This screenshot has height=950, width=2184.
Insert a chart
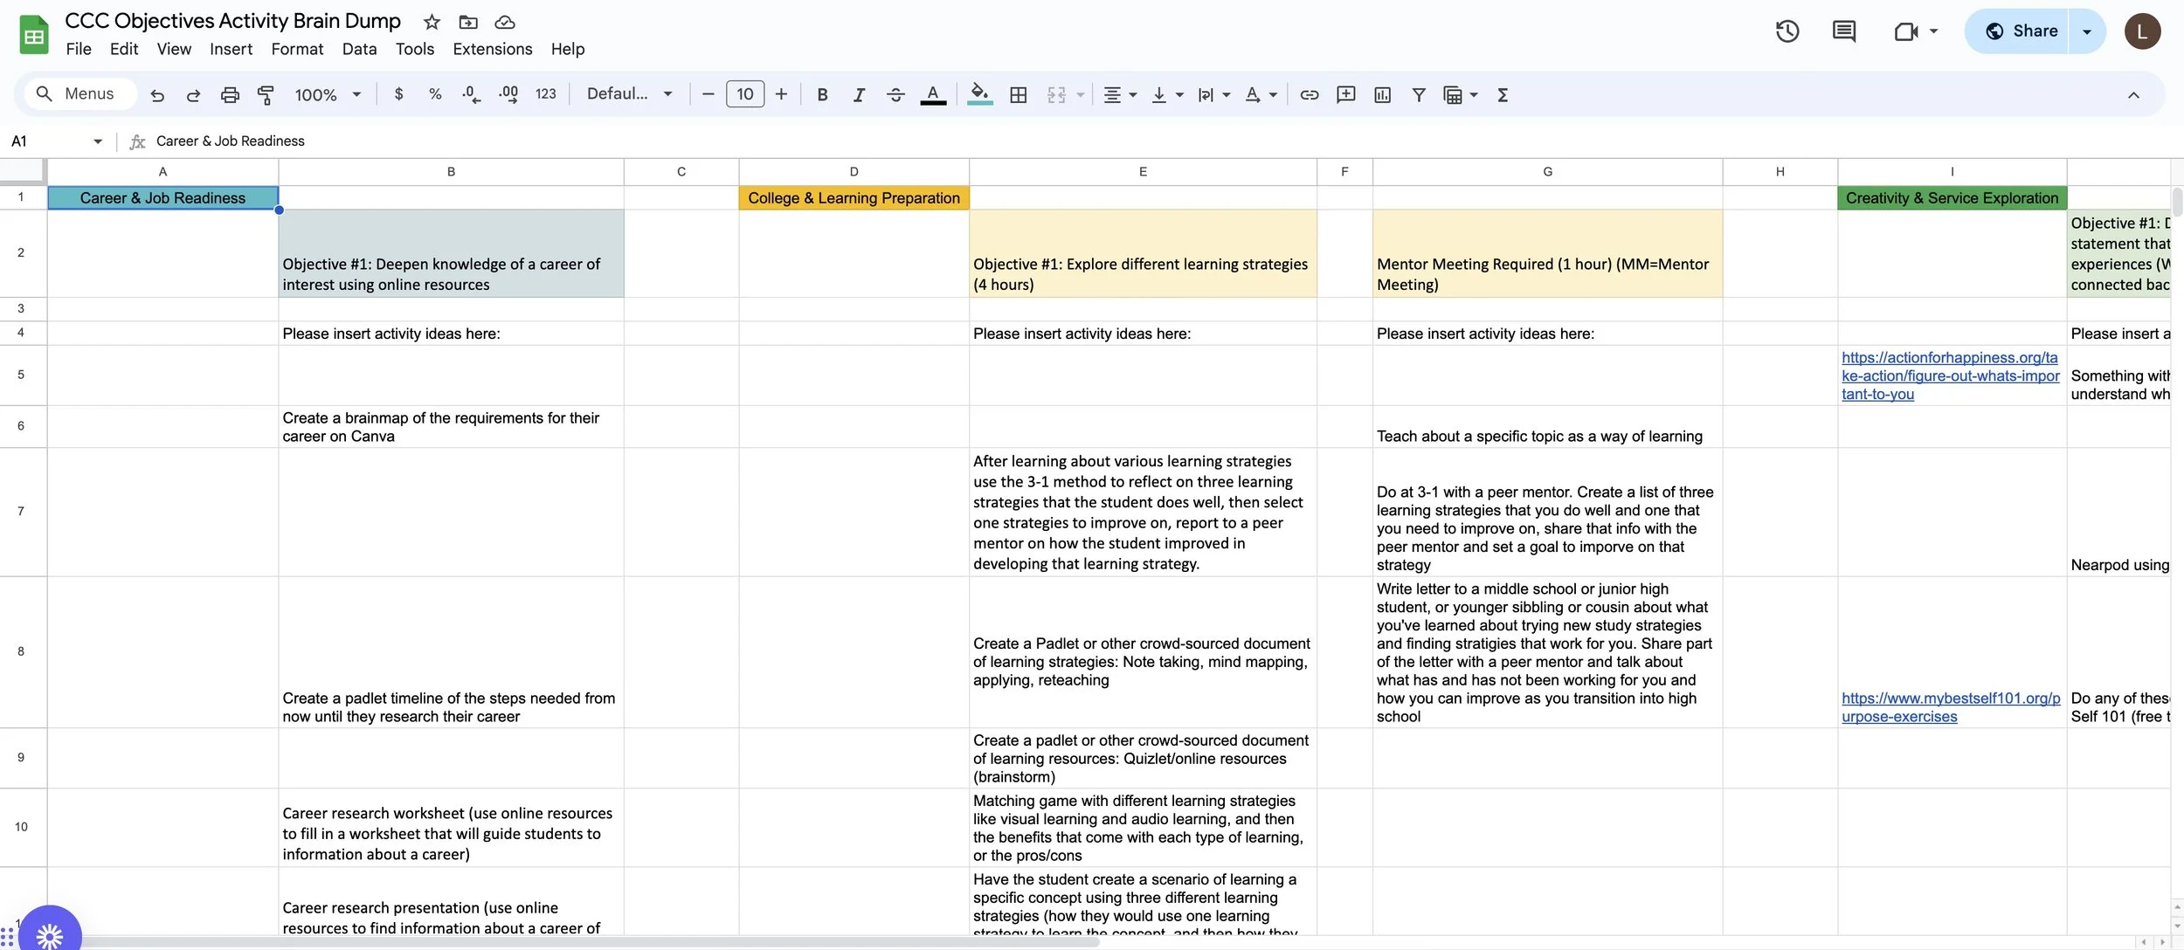click(1382, 94)
